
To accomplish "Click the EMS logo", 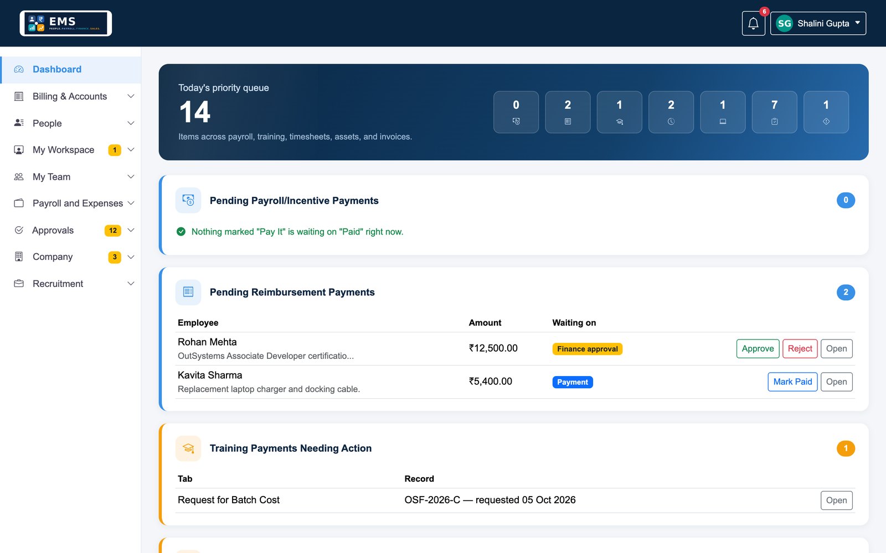I will 66,23.
